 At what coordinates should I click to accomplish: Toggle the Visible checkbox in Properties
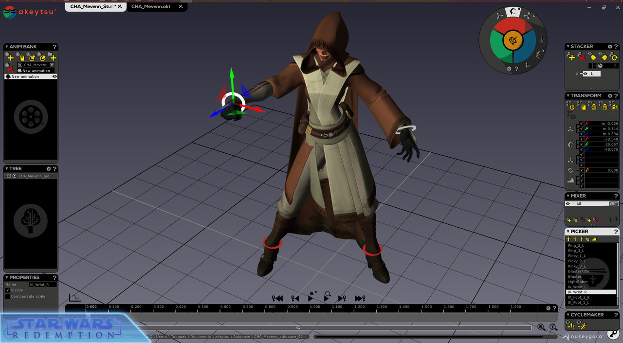coord(7,290)
